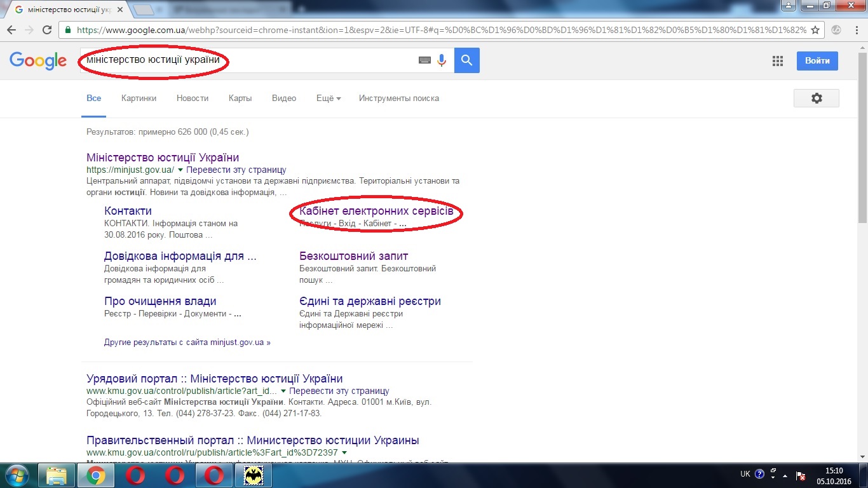This screenshot has width=868, height=488.
Task: Open Инструменты поиска
Action: click(x=399, y=98)
